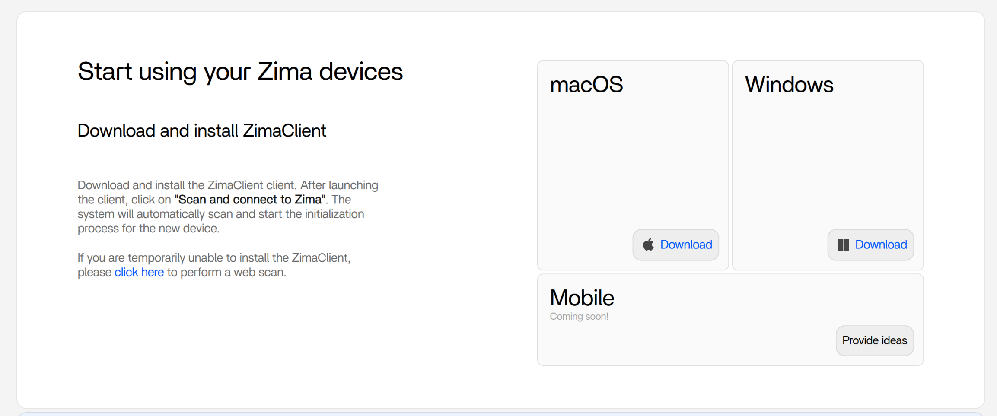Click "Download and install ZimaClient" subheading
This screenshot has width=997, height=416.
point(202,130)
